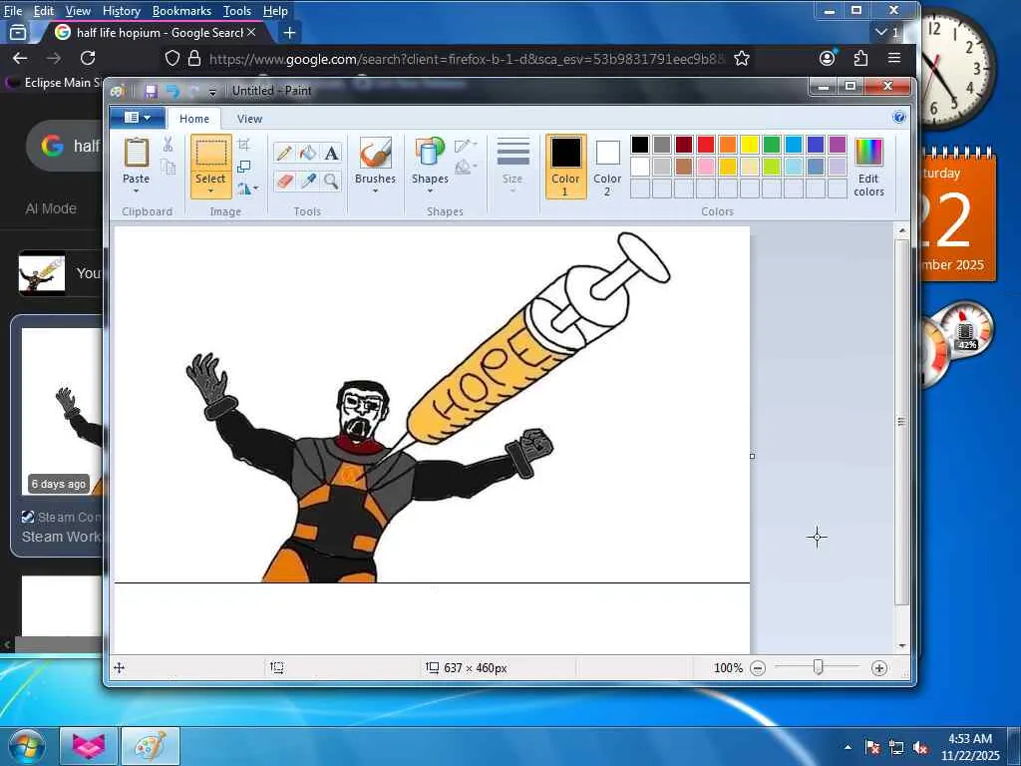1021x766 pixels.
Task: Open a new Firefox tab
Action: [290, 32]
